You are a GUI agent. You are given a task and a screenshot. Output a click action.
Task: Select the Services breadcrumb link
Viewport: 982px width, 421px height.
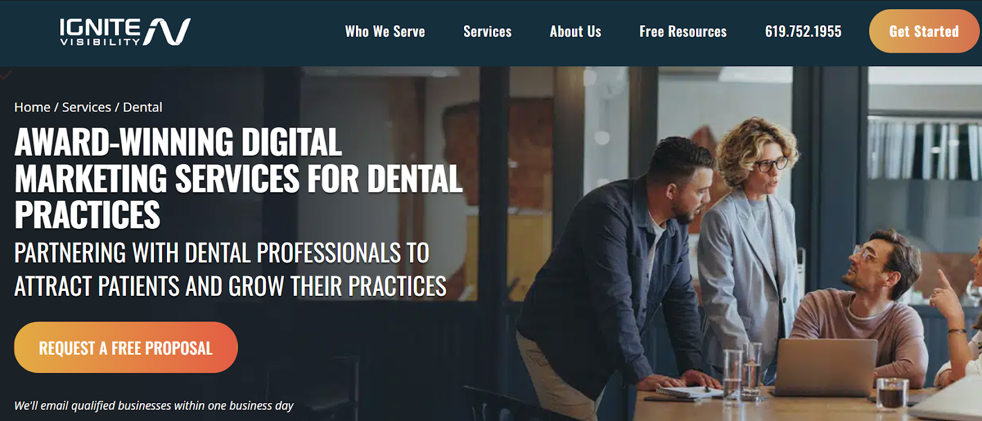(87, 107)
